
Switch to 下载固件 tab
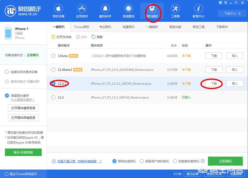click(222, 27)
